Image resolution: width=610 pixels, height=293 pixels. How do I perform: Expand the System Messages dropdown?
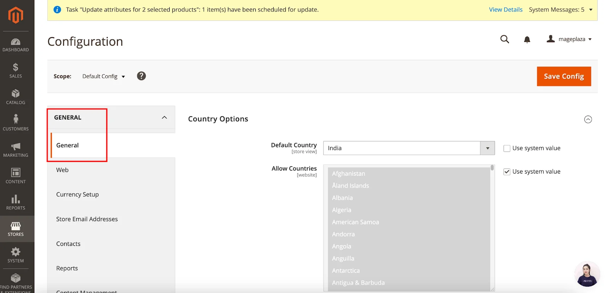tap(560, 10)
